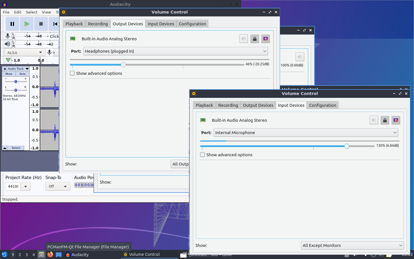Toggle Solo on the Audio Track

click(x=22, y=74)
